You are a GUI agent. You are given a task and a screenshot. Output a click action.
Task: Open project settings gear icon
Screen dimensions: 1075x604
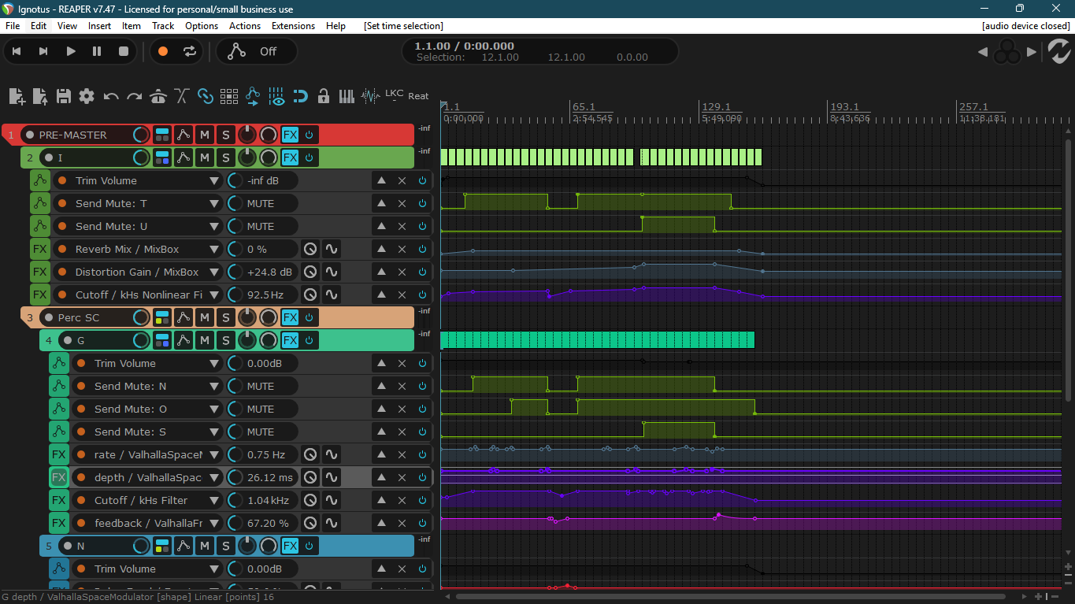click(x=87, y=96)
